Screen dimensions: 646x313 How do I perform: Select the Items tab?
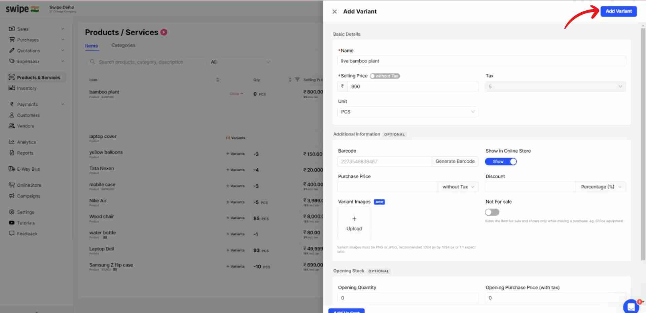click(92, 46)
